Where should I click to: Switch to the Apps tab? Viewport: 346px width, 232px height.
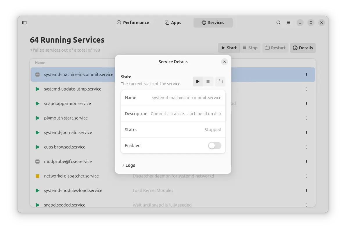click(173, 22)
